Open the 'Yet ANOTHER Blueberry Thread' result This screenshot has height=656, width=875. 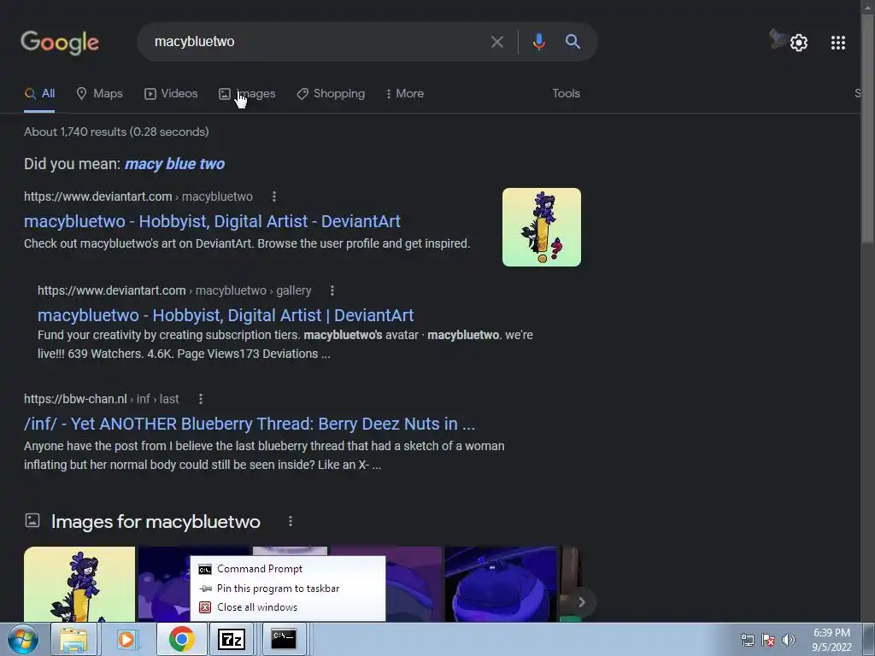tap(250, 424)
